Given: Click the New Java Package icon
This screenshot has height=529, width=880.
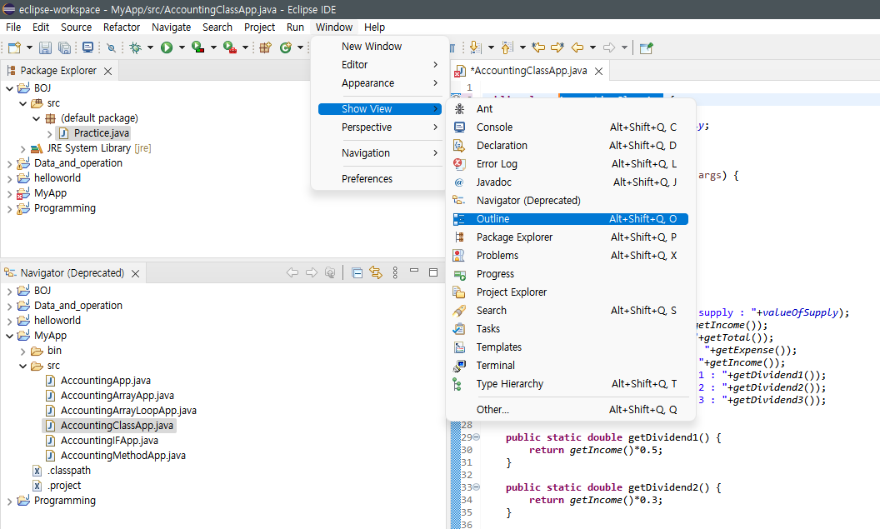Looking at the screenshot, I should (x=266, y=47).
